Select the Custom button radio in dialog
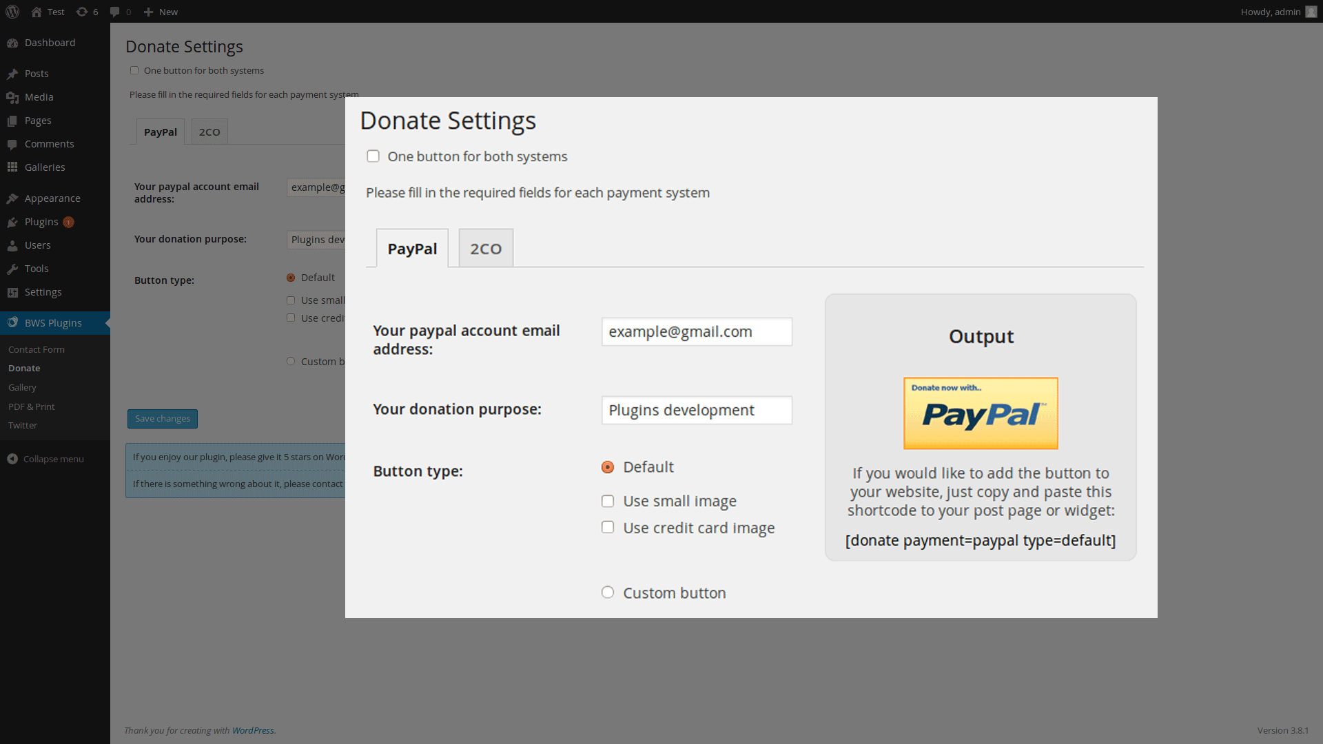The width and height of the screenshot is (1323, 744). (x=608, y=592)
